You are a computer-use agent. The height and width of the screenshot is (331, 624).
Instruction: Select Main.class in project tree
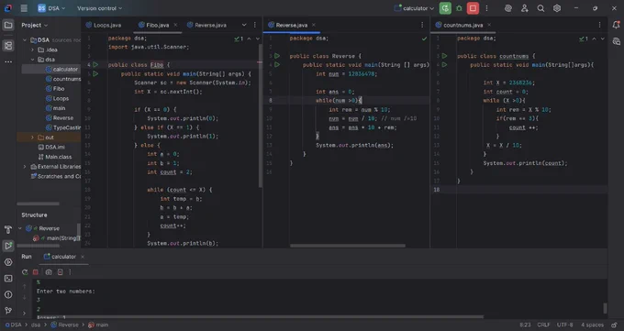point(54,157)
